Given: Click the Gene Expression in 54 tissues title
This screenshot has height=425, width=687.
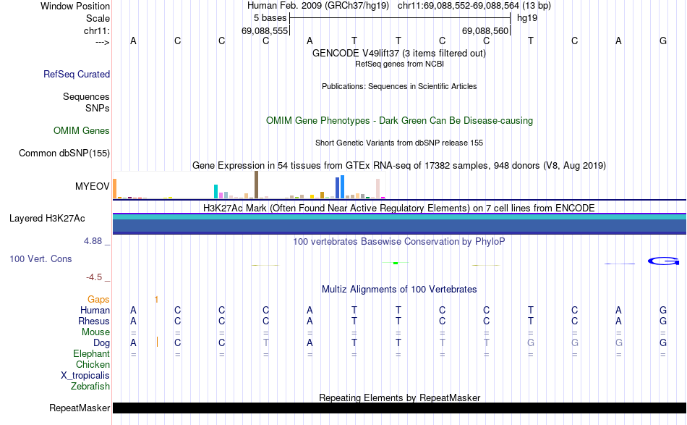Looking at the screenshot, I should point(399,165).
